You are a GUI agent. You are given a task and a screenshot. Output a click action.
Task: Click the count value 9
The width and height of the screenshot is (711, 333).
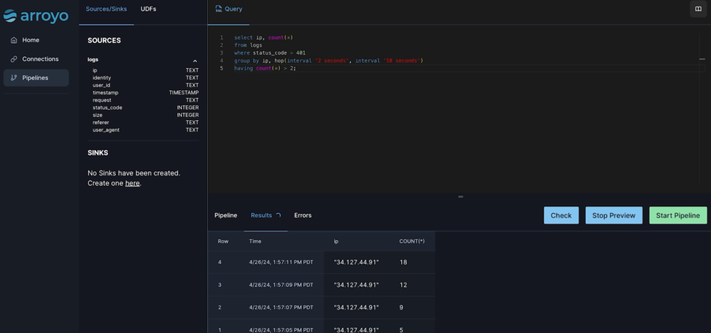click(401, 307)
